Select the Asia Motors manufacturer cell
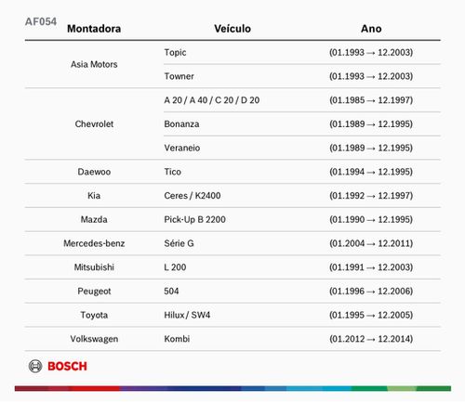Viewport: 465px width, 402px height. tap(94, 64)
